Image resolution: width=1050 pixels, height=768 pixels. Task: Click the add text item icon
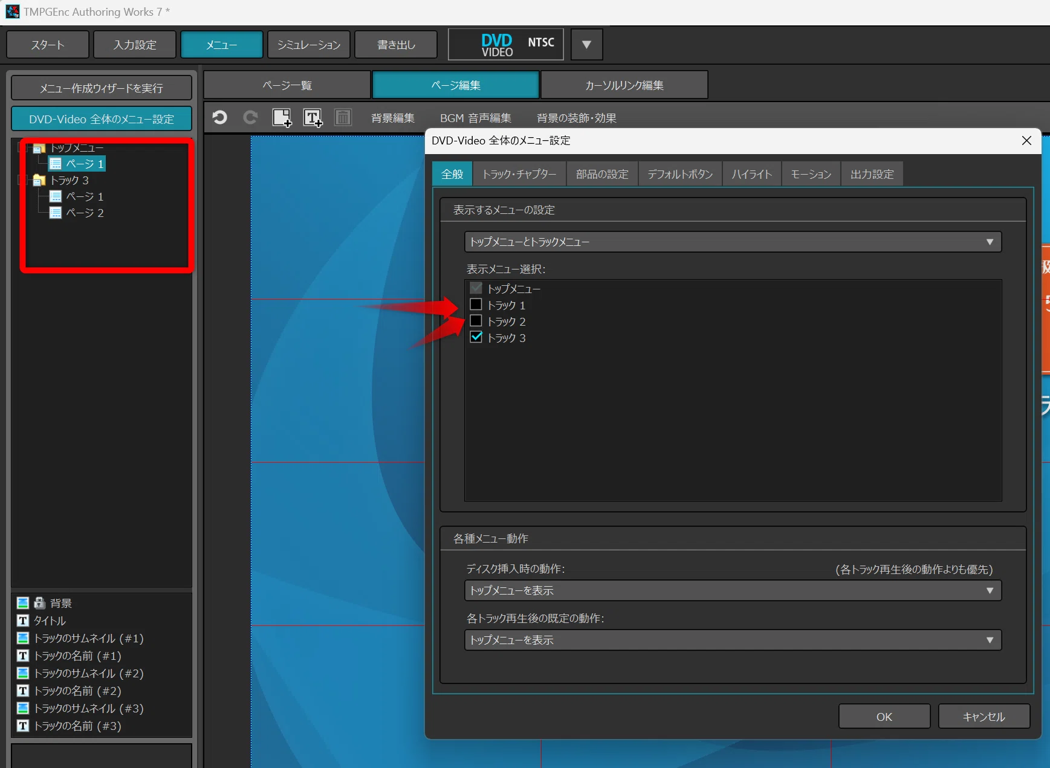[x=313, y=117]
